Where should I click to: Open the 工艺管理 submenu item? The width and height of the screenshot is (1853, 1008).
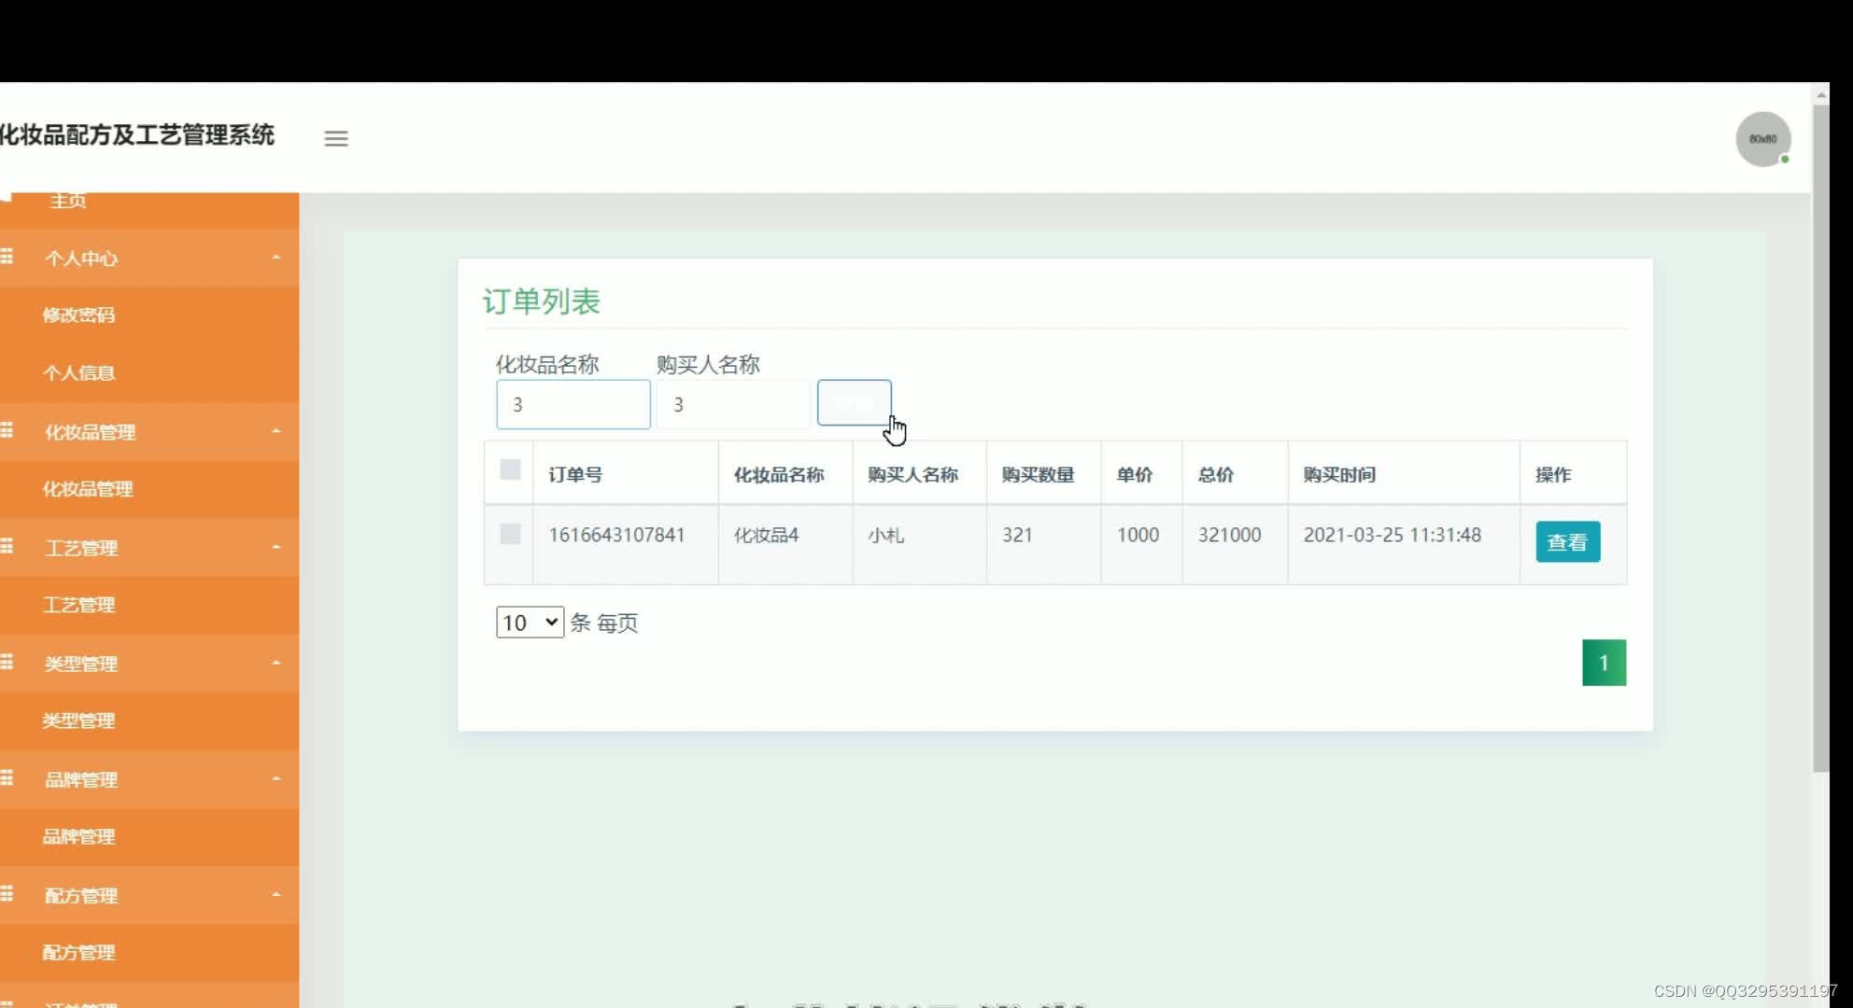pyautogui.click(x=78, y=605)
